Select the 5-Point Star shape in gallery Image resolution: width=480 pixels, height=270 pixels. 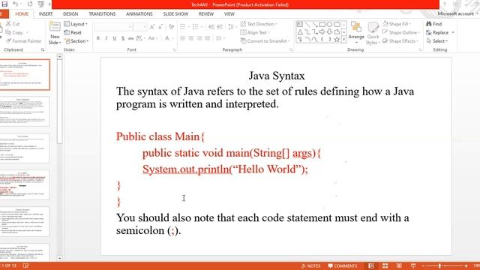click(337, 39)
